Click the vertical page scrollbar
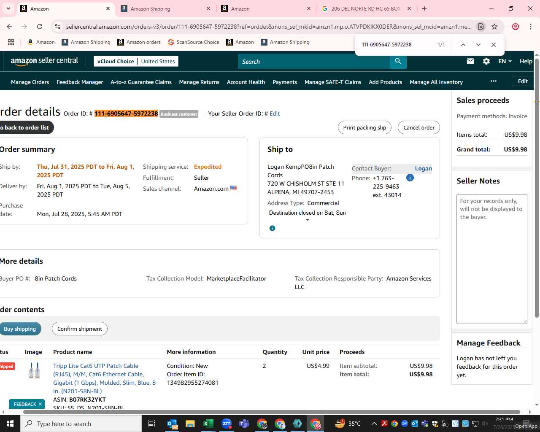The image size is (540, 432). (537, 188)
